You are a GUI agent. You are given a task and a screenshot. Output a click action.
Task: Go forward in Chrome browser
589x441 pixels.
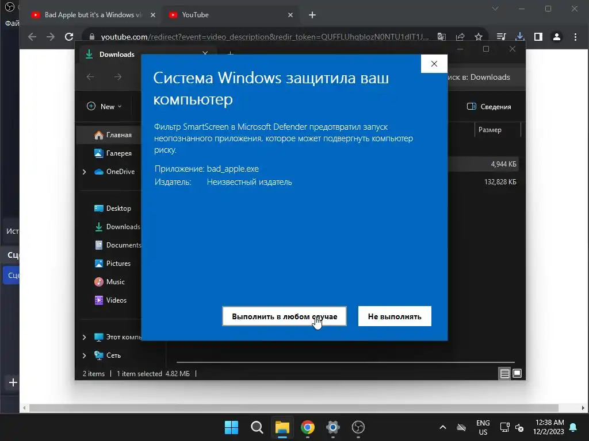[x=51, y=37]
